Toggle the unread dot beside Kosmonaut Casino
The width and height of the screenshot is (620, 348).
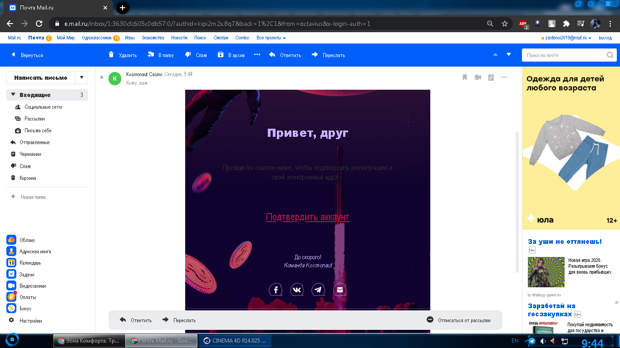pyautogui.click(x=102, y=77)
